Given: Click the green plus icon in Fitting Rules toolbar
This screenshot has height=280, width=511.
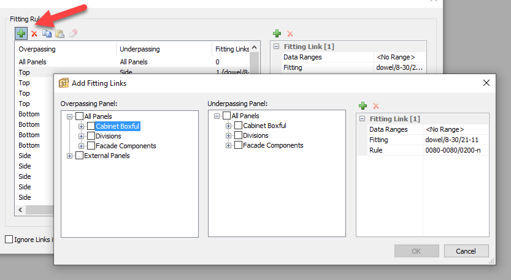Looking at the screenshot, I should (21, 33).
